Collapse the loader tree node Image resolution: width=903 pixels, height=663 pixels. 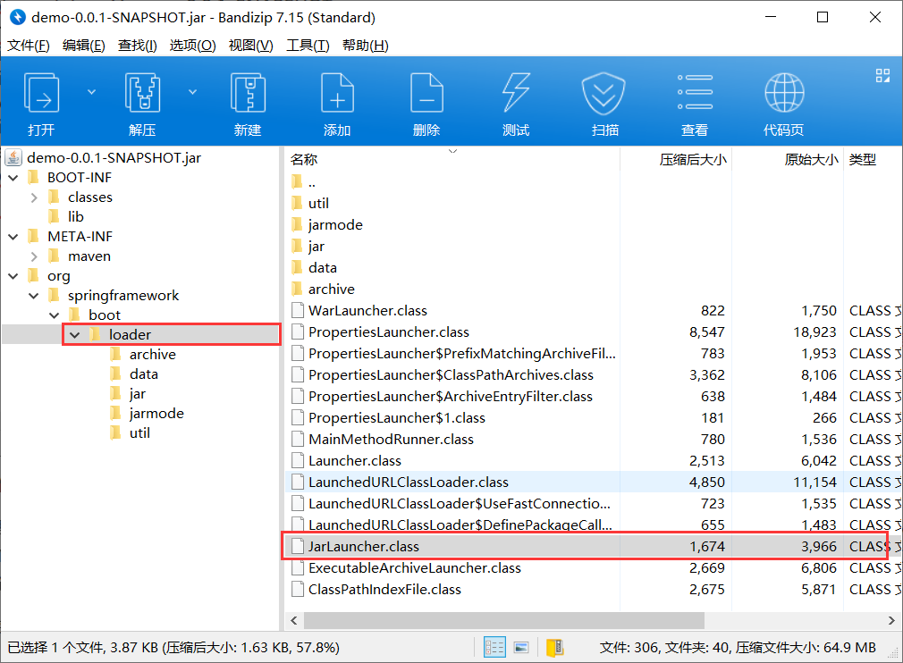[x=75, y=335]
